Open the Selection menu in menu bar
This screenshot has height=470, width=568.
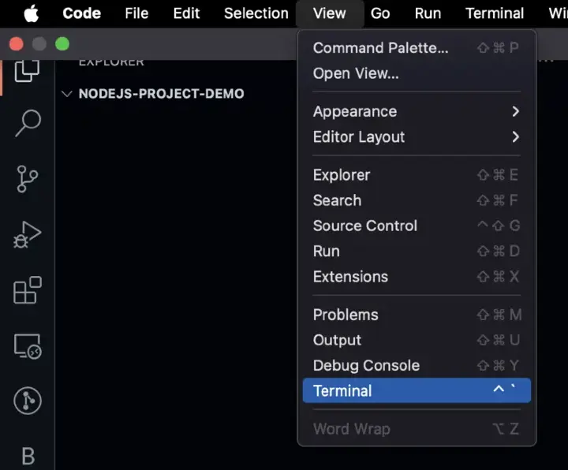(x=256, y=13)
